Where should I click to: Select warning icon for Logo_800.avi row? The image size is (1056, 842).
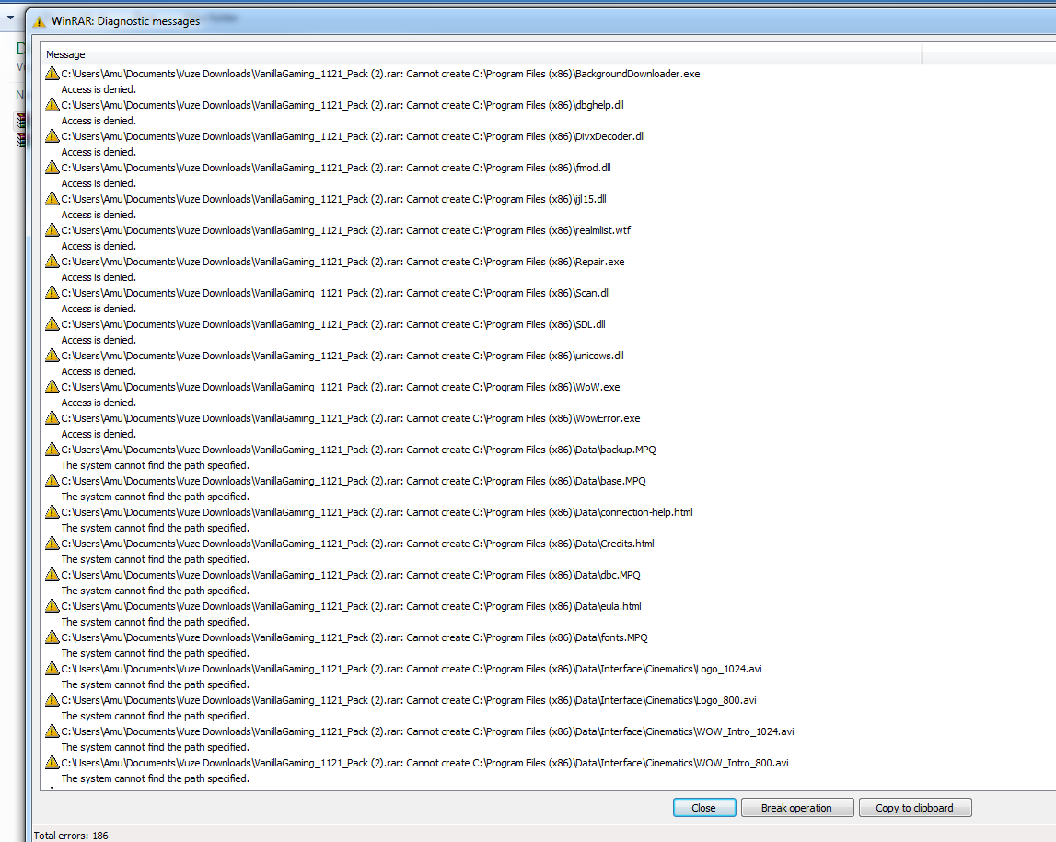(x=52, y=700)
